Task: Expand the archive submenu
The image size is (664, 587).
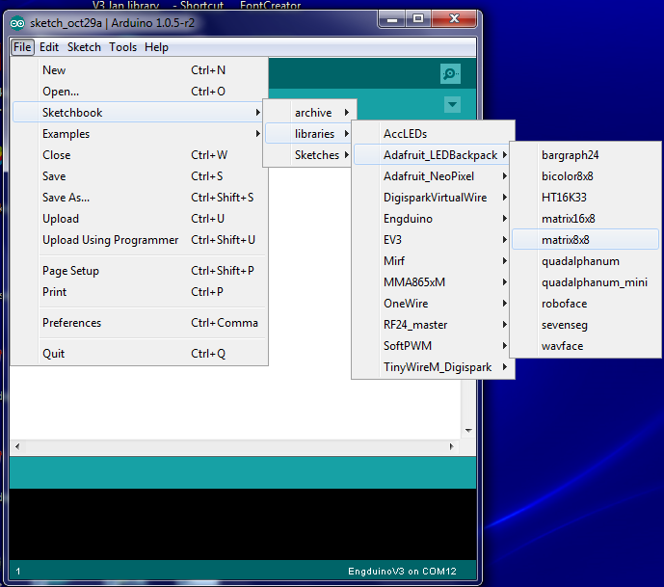Action: click(x=309, y=113)
